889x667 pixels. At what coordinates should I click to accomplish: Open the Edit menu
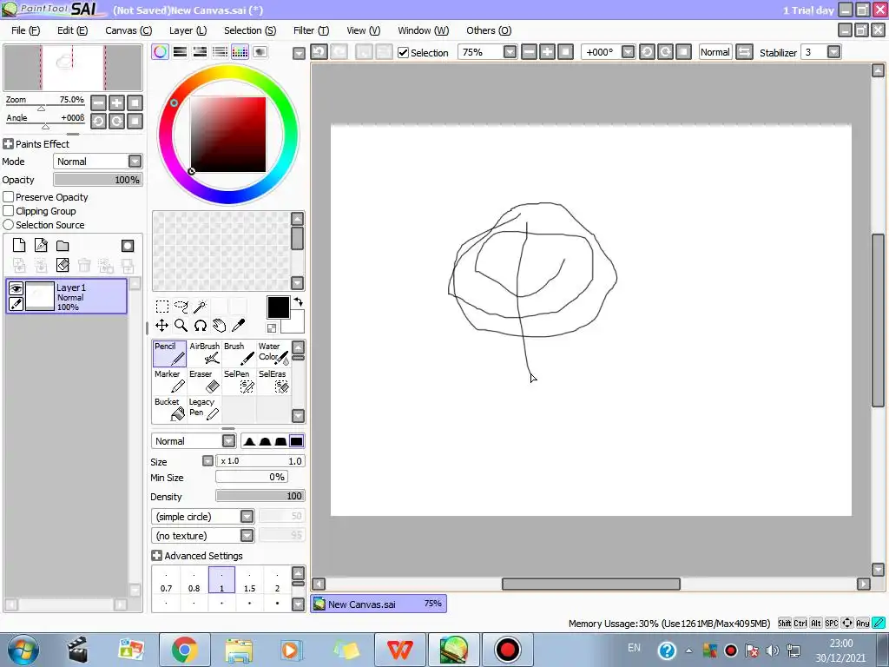tap(73, 30)
